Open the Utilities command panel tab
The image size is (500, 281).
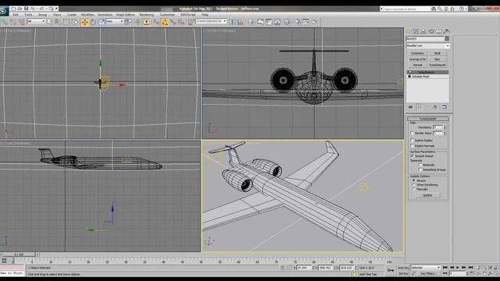click(x=446, y=31)
